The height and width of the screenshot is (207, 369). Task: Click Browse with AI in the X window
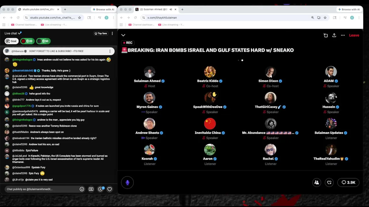(x=349, y=9)
